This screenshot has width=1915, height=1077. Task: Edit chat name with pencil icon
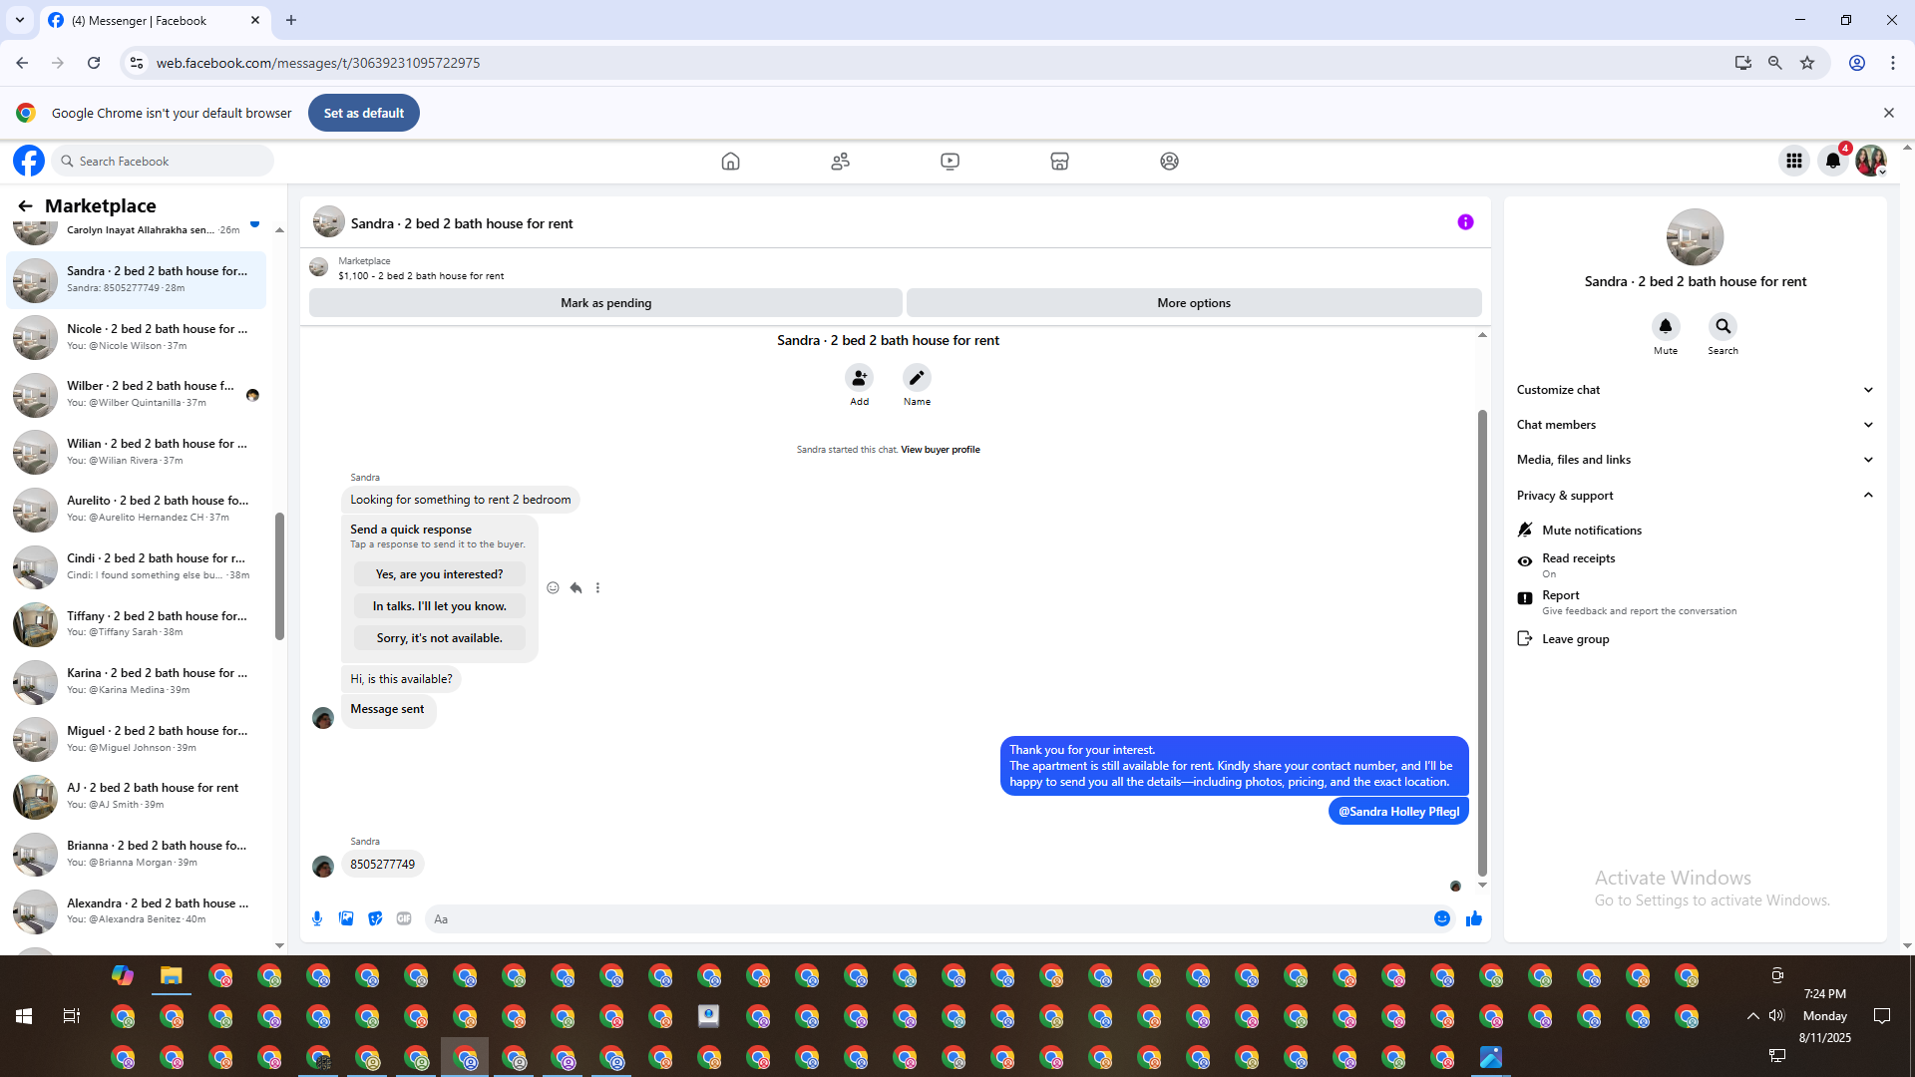917,378
